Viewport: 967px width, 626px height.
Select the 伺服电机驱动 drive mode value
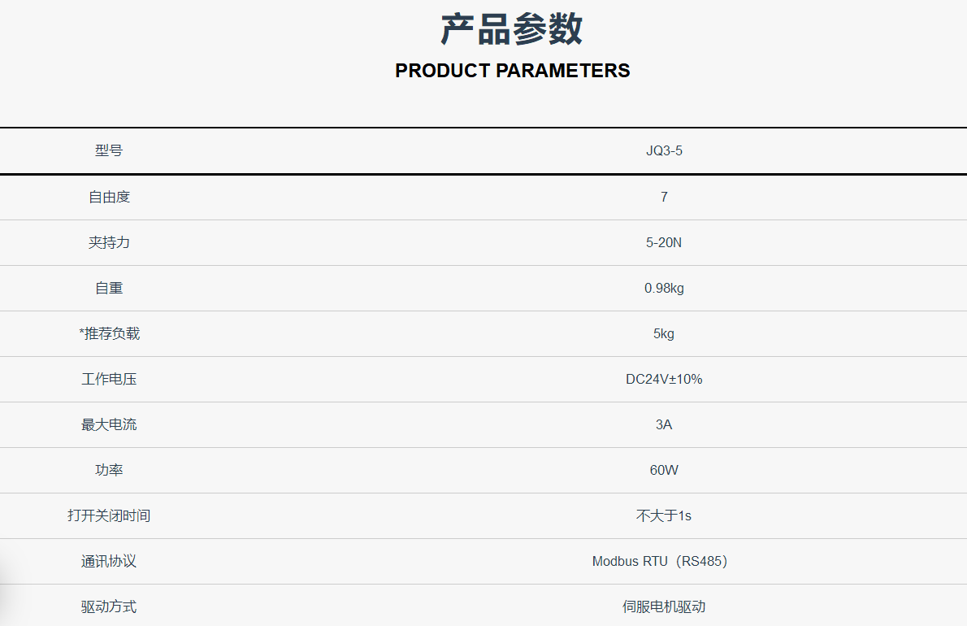[x=664, y=606]
